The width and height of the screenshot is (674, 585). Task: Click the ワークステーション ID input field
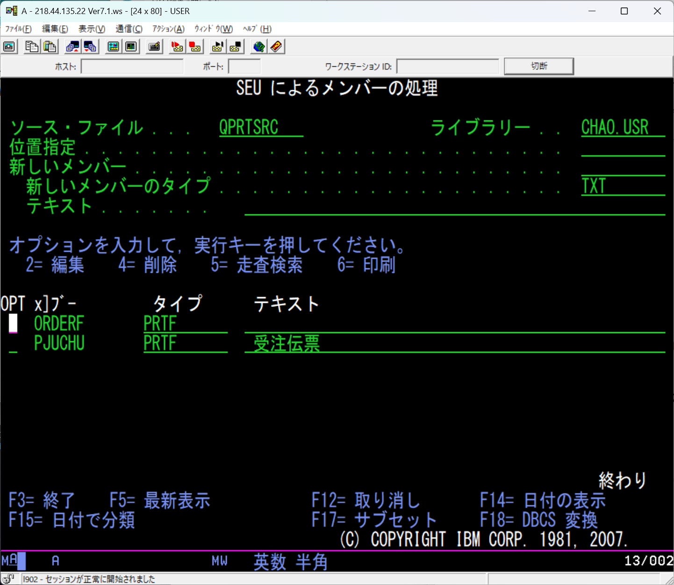tap(448, 66)
